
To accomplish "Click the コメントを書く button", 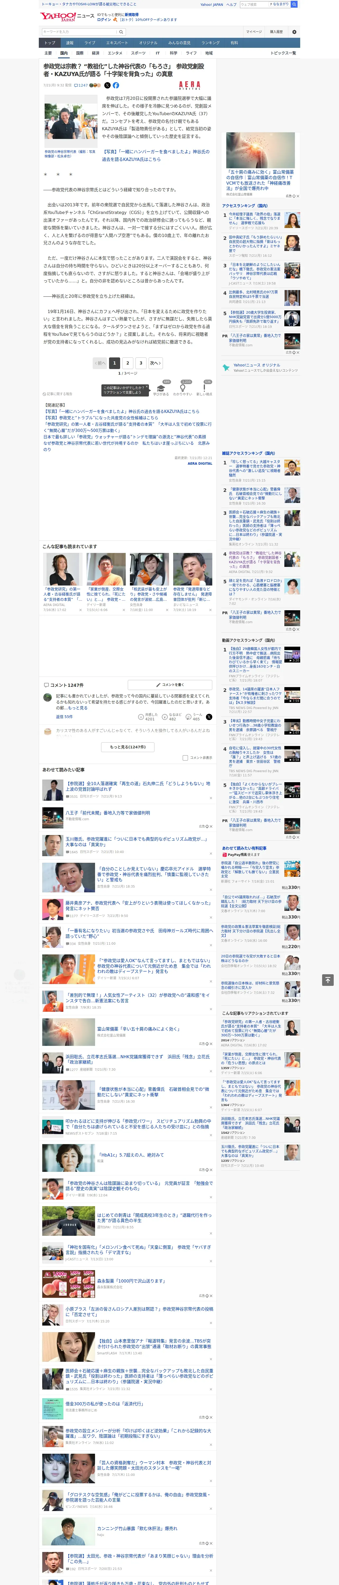I will point(170,684).
